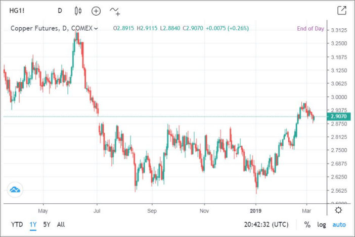Select the All time range
The image size is (355, 237).
61,224
